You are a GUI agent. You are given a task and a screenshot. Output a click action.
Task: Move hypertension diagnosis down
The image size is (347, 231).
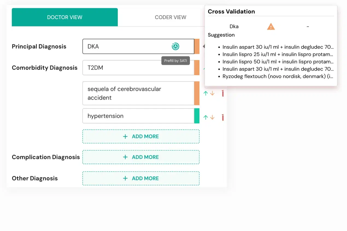pyautogui.click(x=212, y=118)
